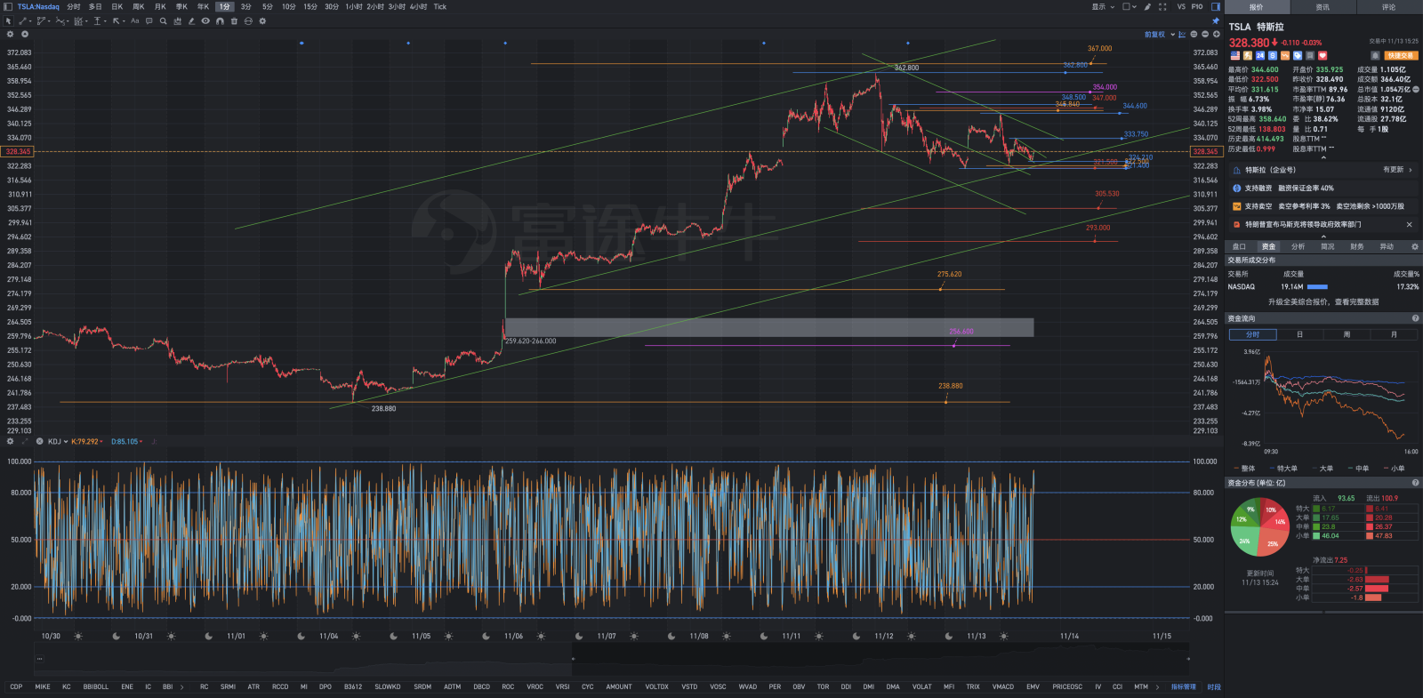The image size is (1423, 698).
Task: Toggle 小单 line in flow legend
Action: pos(1395,468)
